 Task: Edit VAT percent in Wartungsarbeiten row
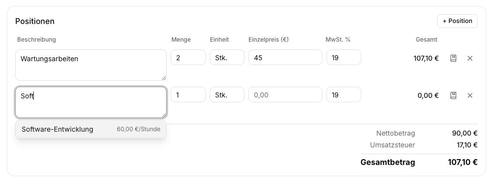point(344,57)
